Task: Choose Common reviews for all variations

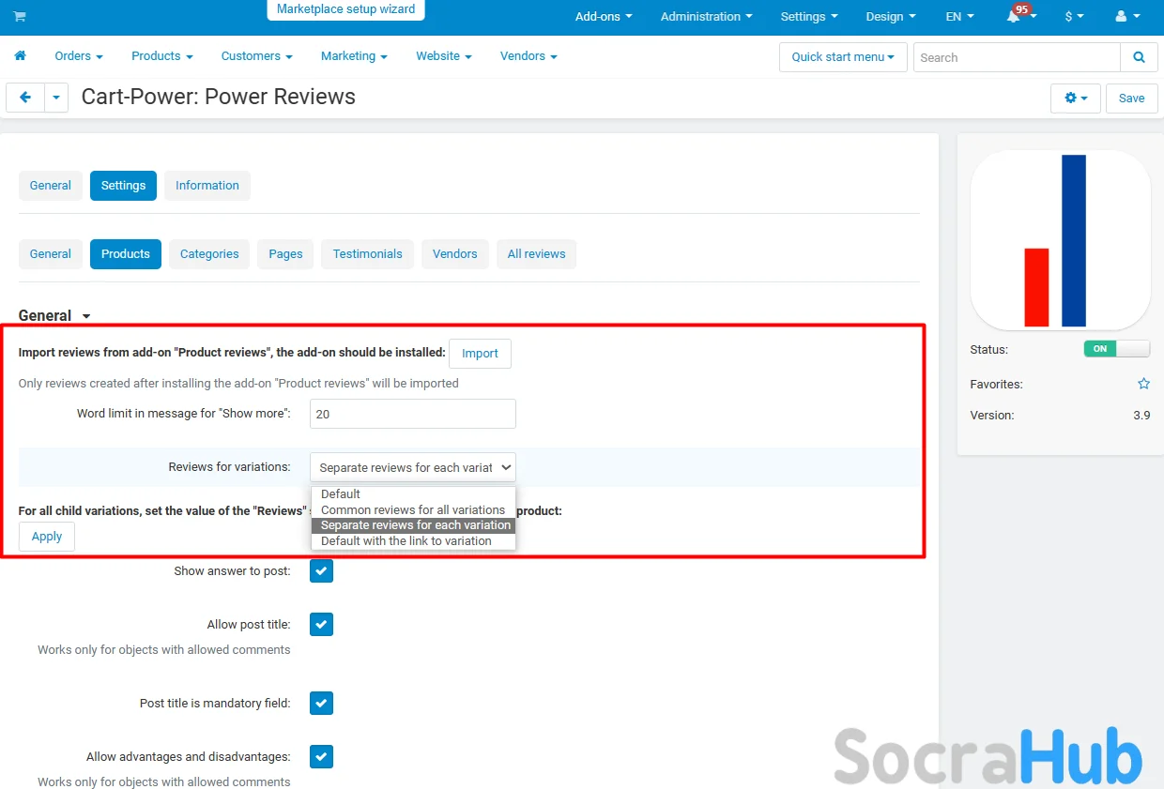Action: [413, 510]
